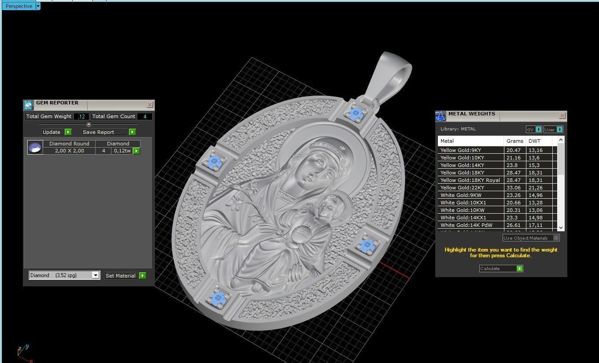The width and height of the screenshot is (599, 363).
Task: Click the Grams column header
Action: [x=515, y=141]
